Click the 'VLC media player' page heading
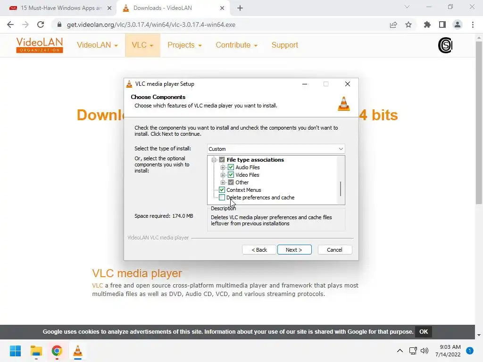Viewport: 483px width, 362px height. 137,273
